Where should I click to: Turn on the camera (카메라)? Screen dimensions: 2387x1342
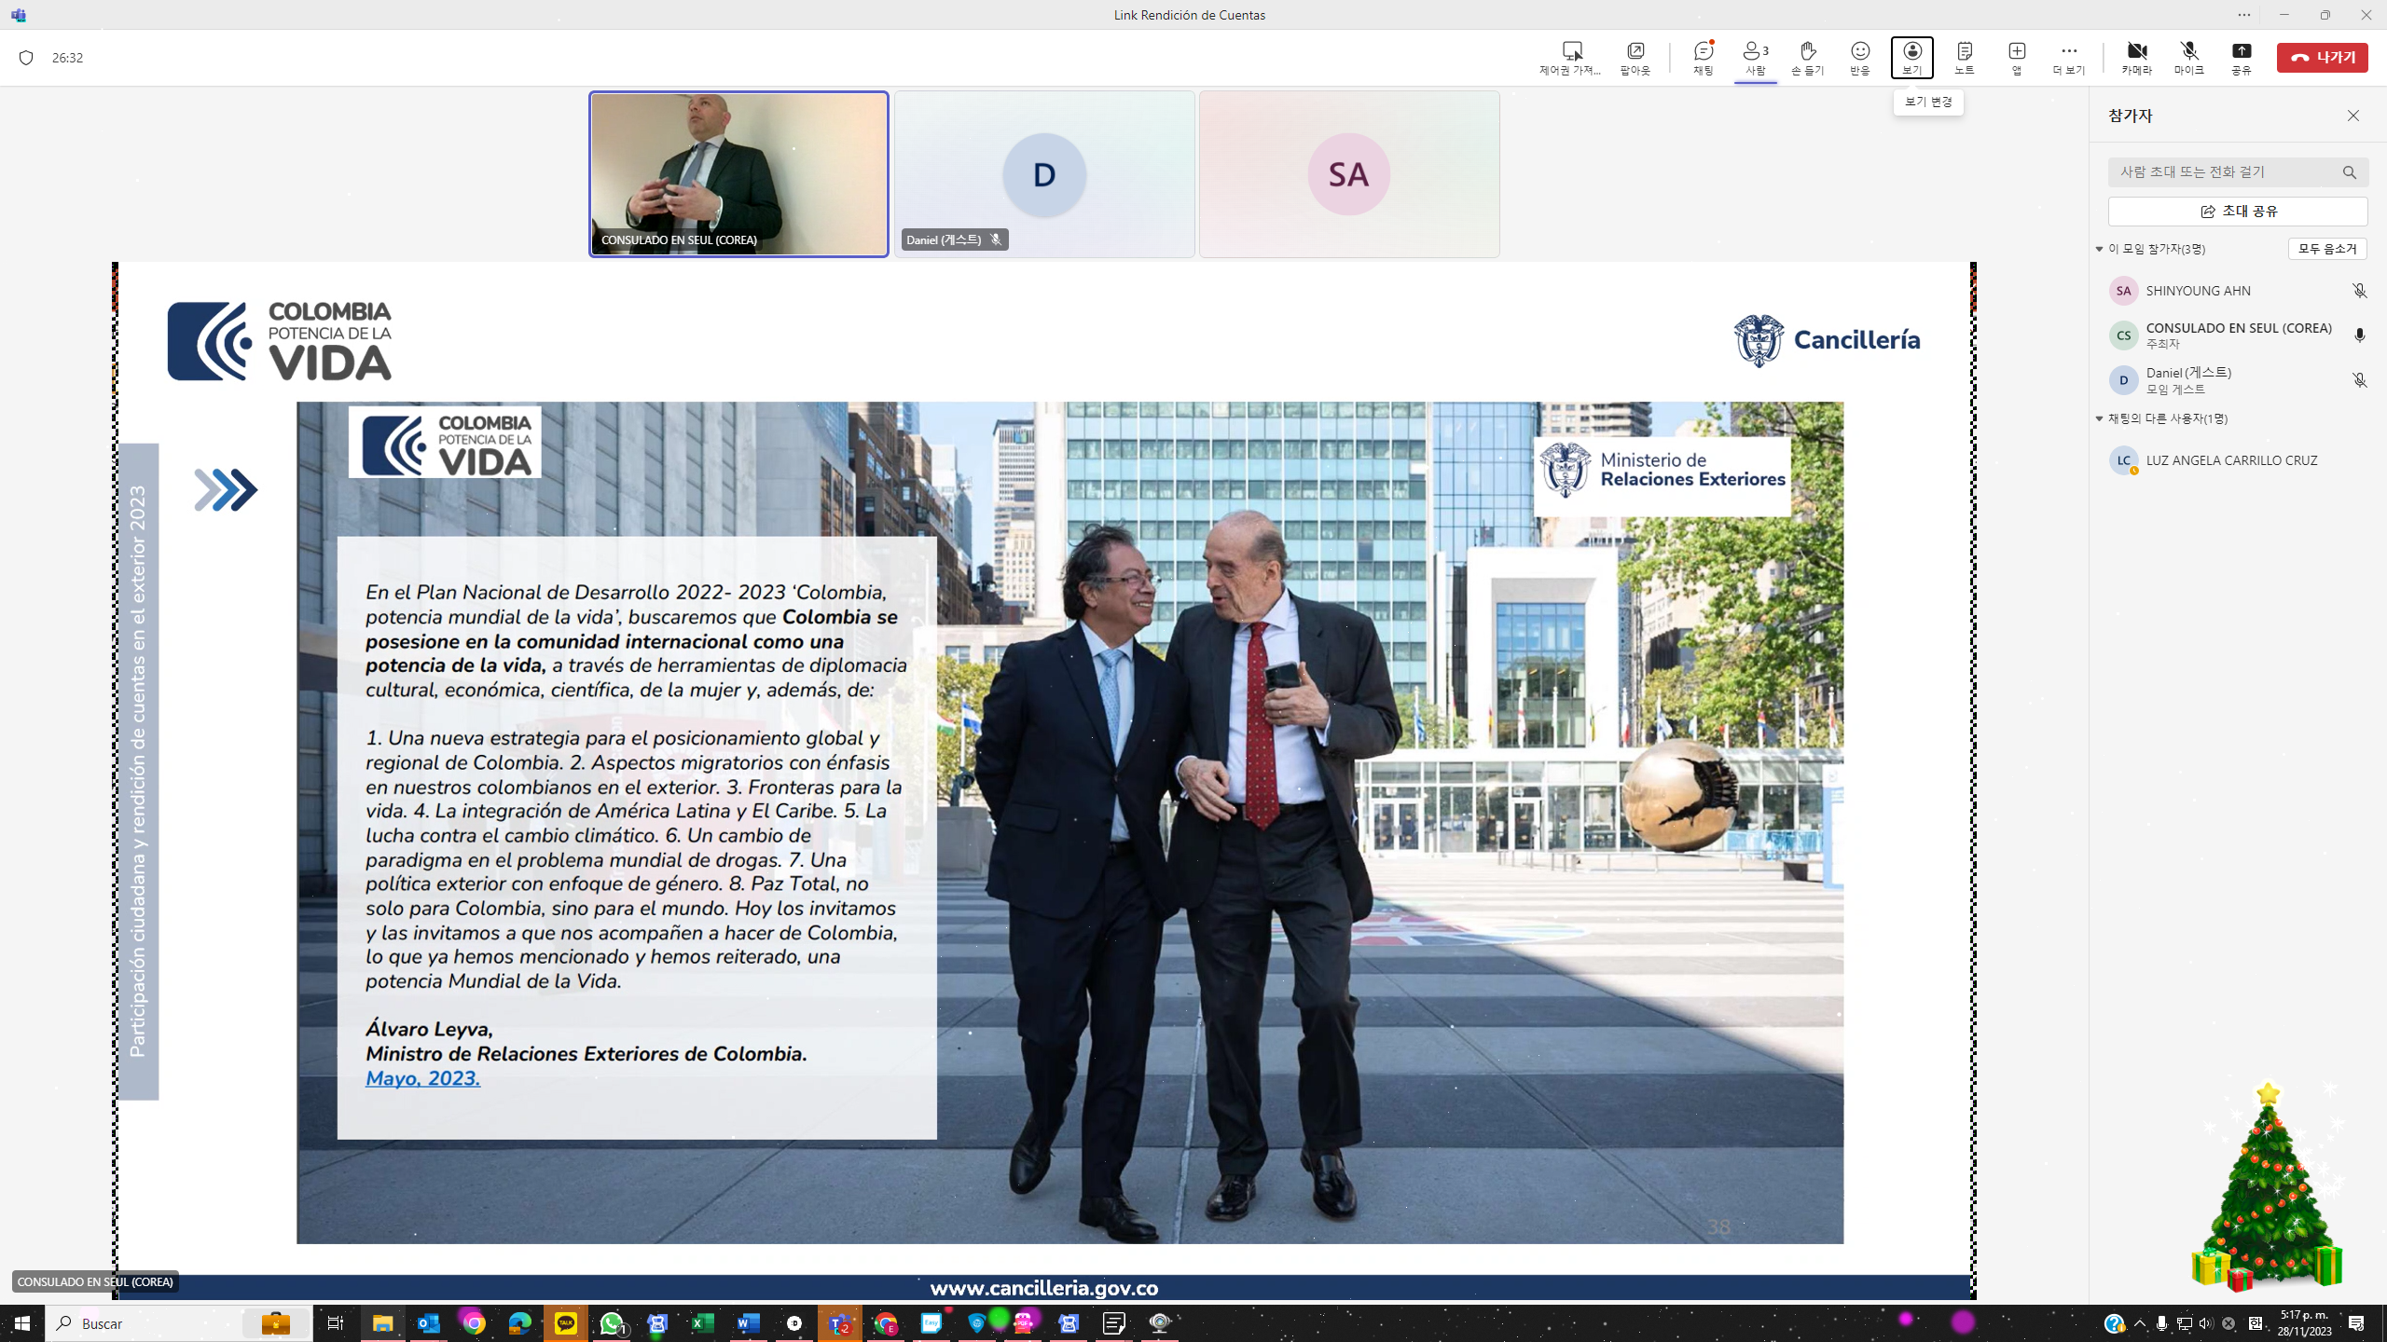tap(2137, 58)
